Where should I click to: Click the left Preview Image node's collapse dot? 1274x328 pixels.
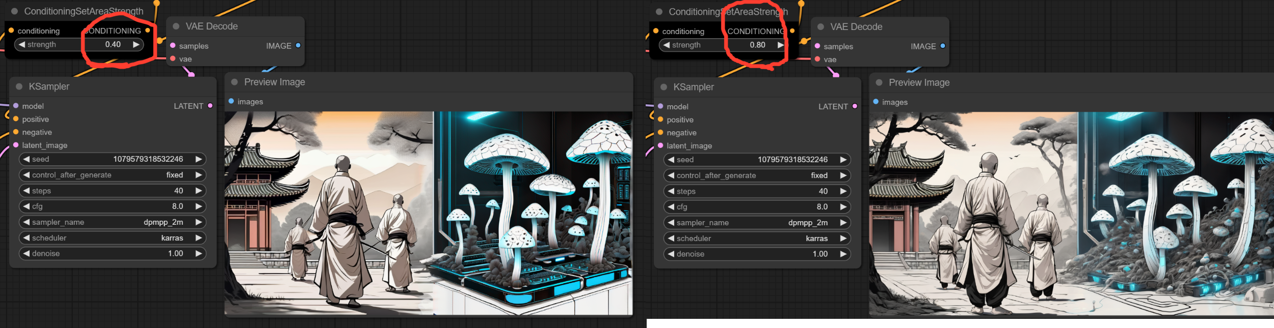point(234,82)
